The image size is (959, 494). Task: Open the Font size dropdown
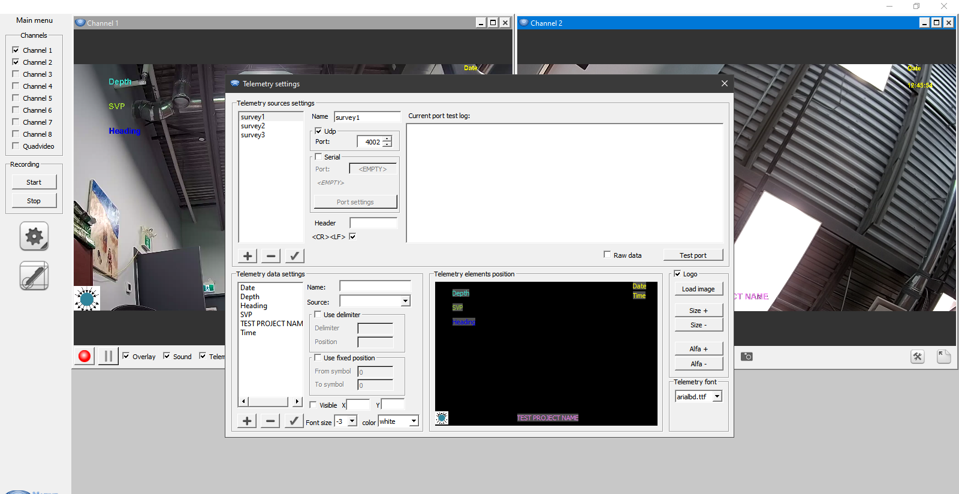pos(352,421)
